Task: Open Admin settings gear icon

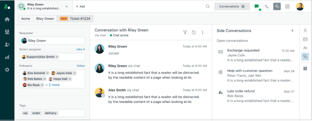Action: tap(7, 70)
